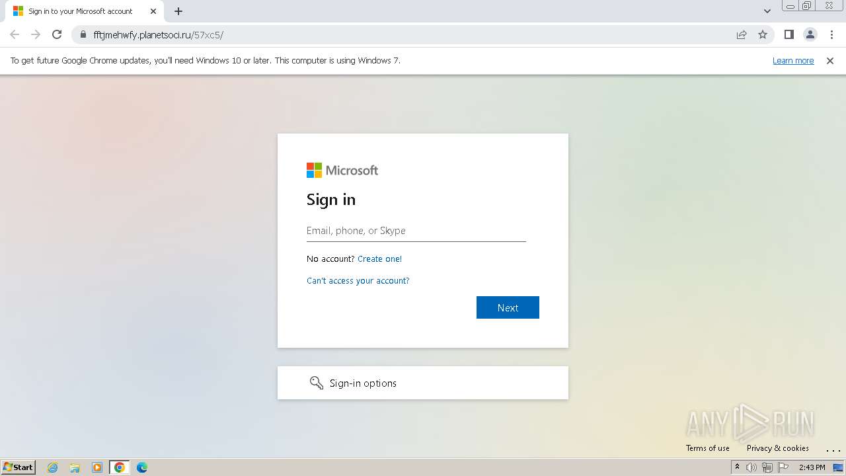
Task: Launch Internet Explorer from the taskbar
Action: point(53,467)
